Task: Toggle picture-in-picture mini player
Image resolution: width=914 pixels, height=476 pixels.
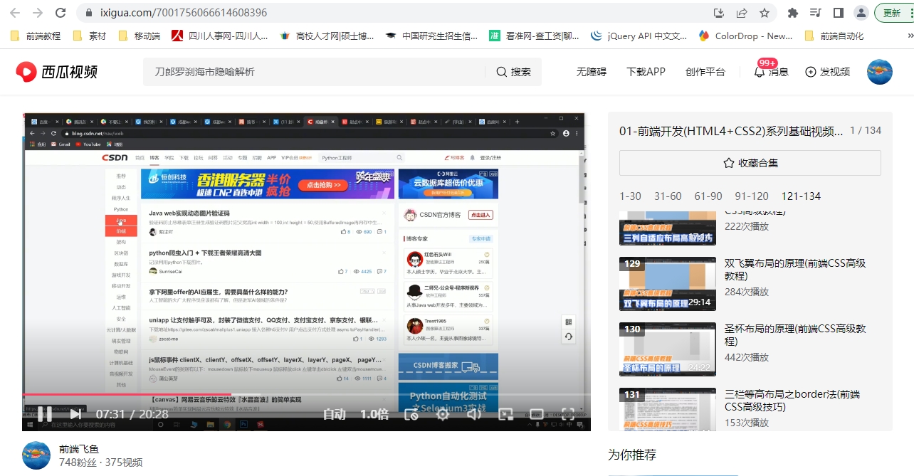Action: point(506,413)
